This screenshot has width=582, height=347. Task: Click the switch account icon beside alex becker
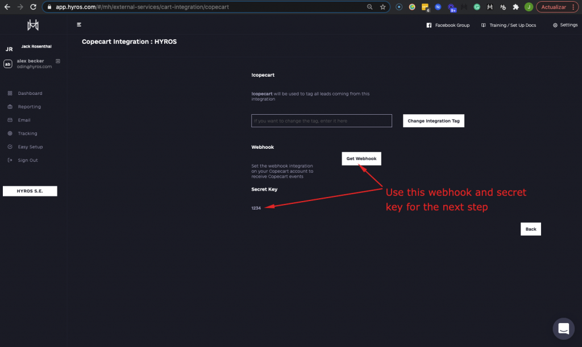[58, 61]
